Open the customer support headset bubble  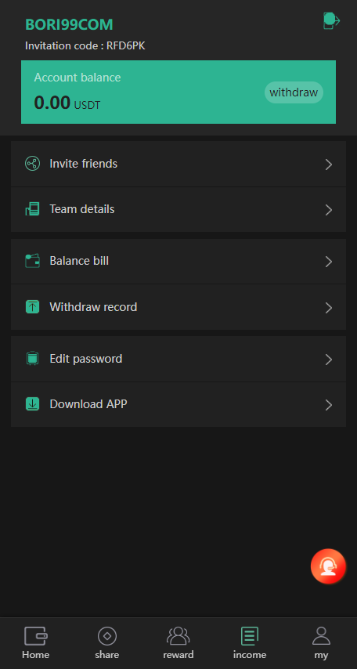[328, 566]
